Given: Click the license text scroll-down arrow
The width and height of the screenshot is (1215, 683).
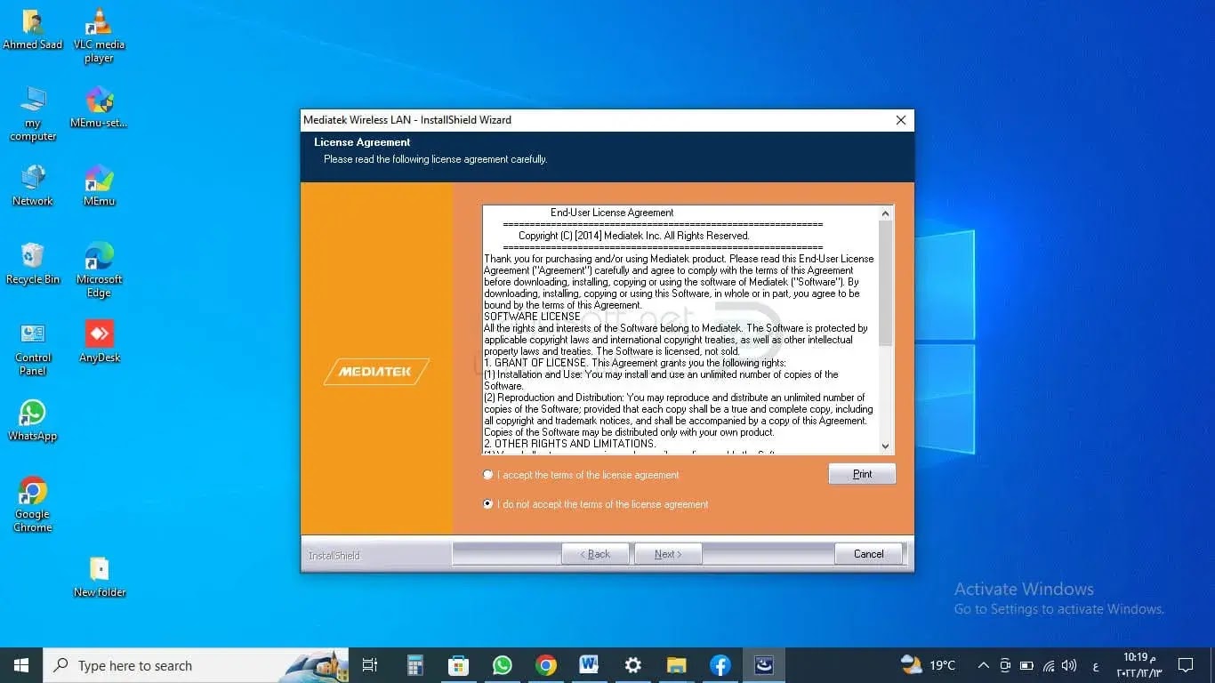Looking at the screenshot, I should tap(885, 446).
